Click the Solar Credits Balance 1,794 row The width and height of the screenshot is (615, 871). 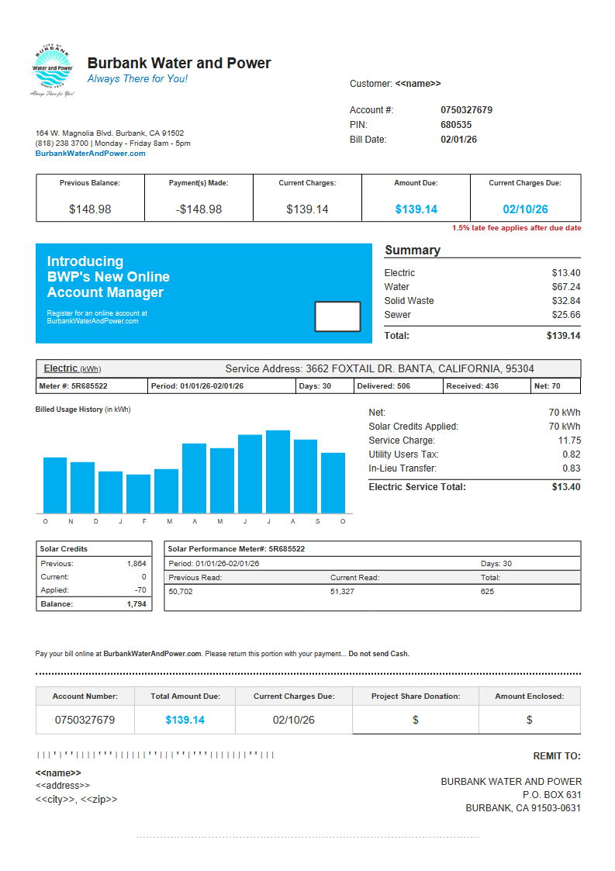click(94, 604)
